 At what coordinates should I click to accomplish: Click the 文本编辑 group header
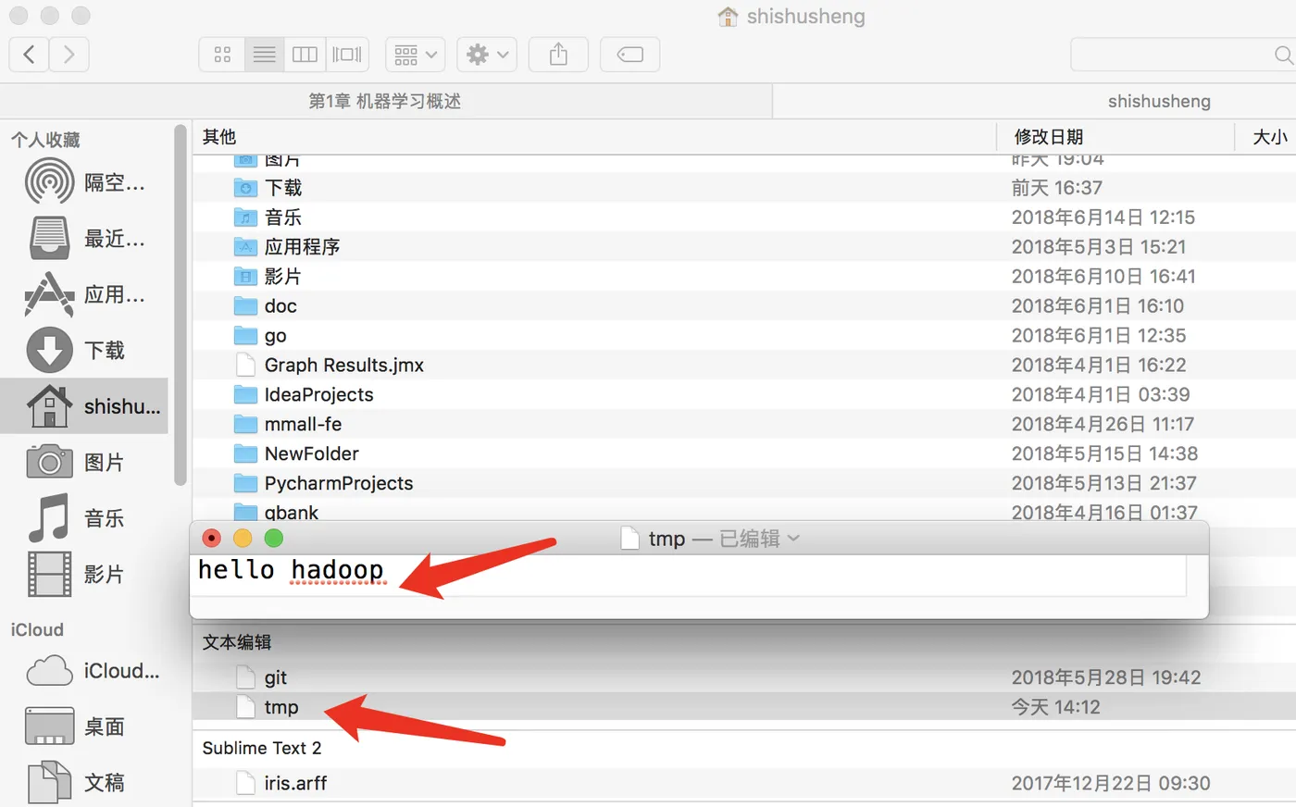pos(237,642)
